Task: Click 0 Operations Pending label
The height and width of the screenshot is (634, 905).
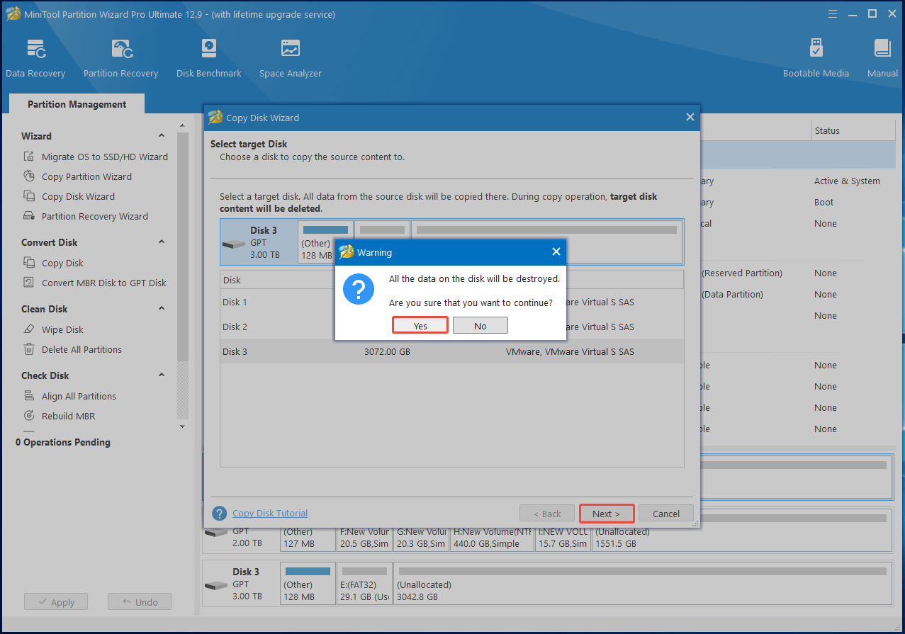Action: [x=63, y=442]
